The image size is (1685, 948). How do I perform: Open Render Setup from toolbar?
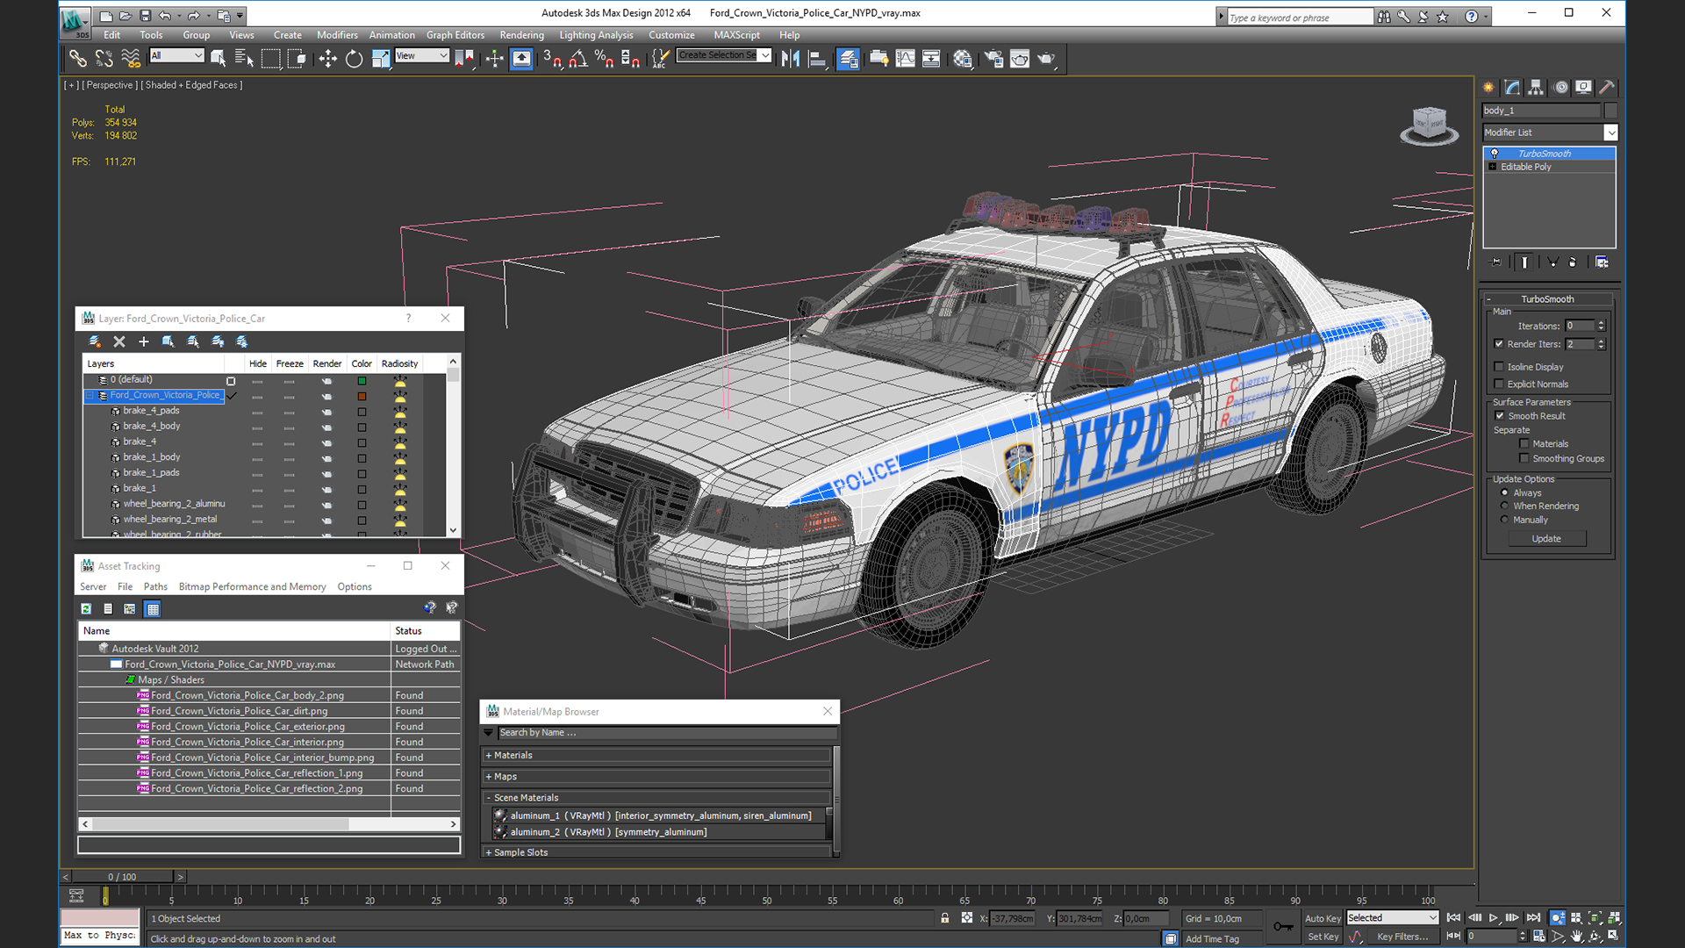pos(993,59)
